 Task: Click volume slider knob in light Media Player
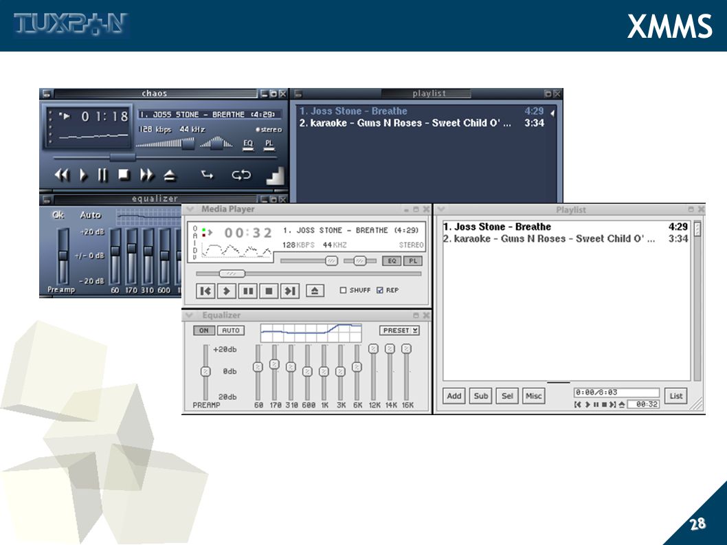pos(331,261)
